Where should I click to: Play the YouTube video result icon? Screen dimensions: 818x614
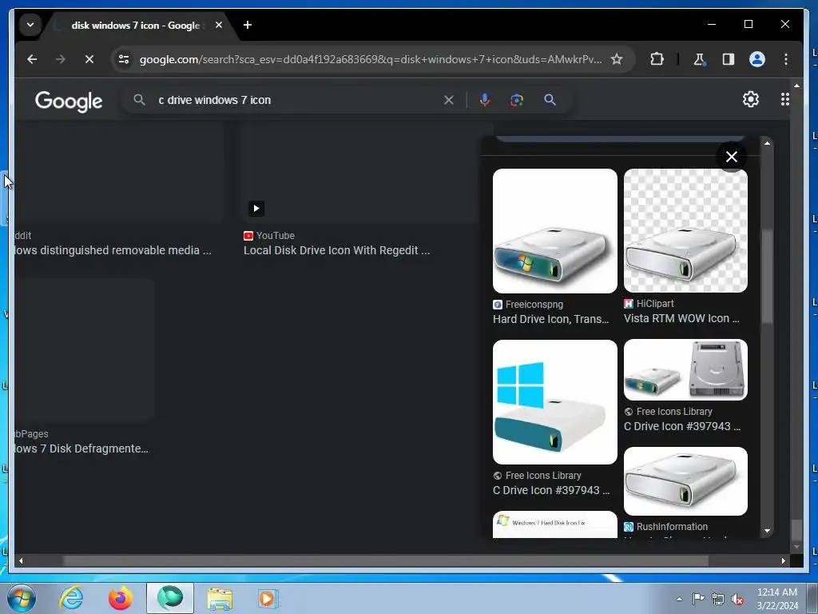coord(256,209)
